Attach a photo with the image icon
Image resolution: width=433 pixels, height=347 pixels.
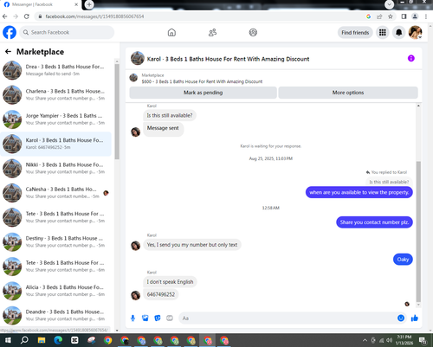[x=145, y=318]
